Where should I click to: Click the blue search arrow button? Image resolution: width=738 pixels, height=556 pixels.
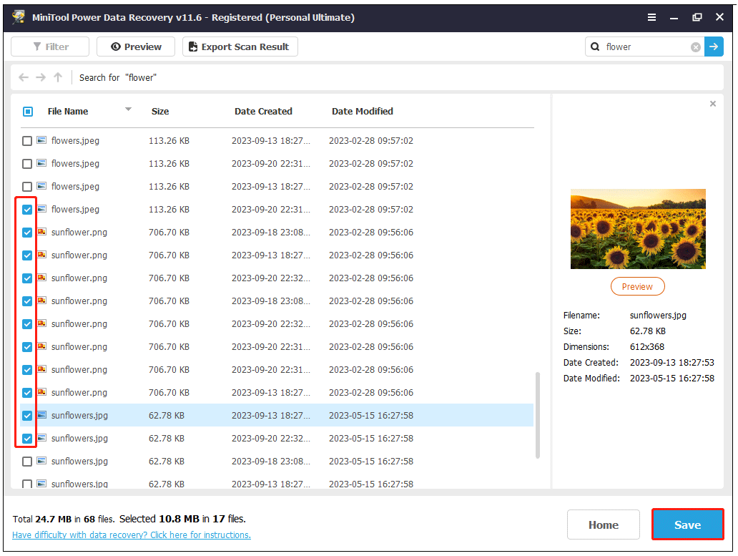click(714, 47)
